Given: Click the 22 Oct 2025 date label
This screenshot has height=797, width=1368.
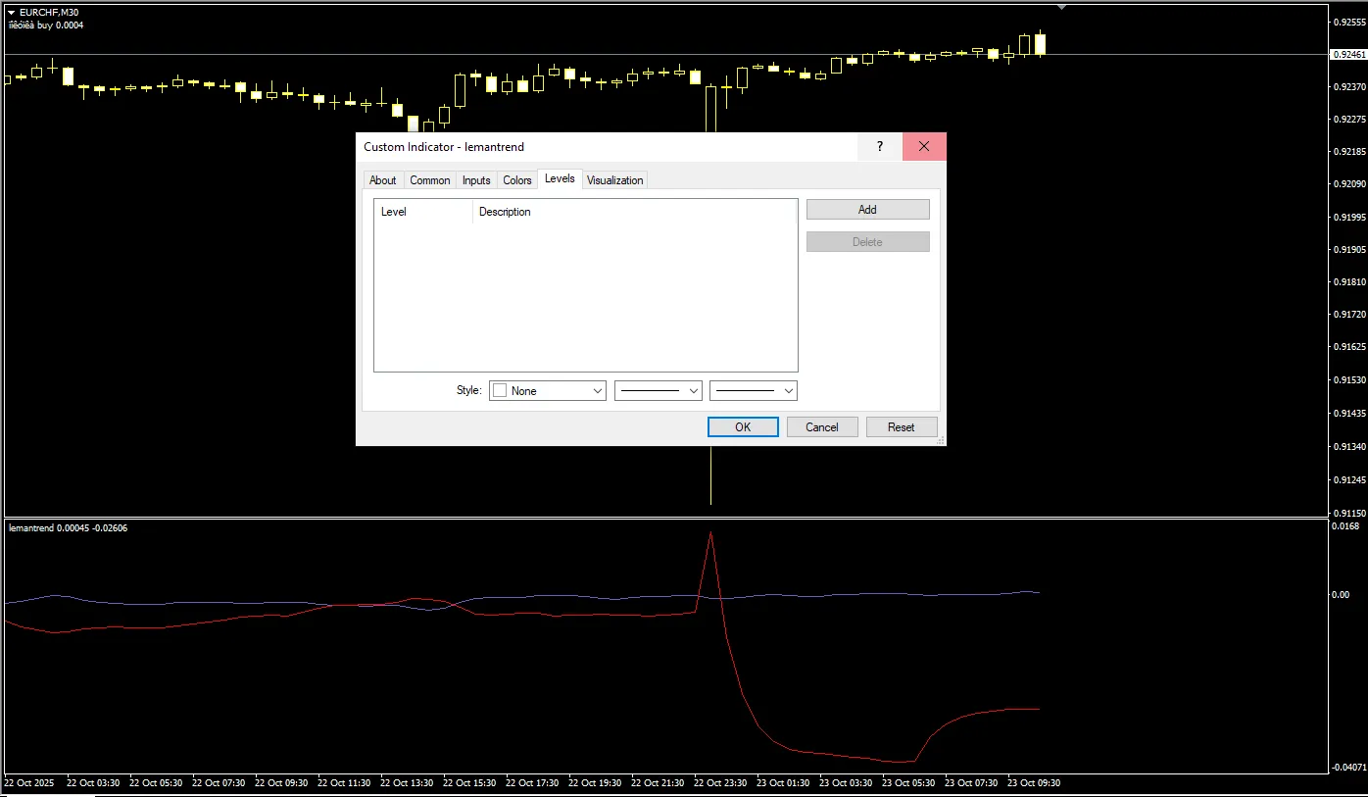Looking at the screenshot, I should tap(30, 783).
